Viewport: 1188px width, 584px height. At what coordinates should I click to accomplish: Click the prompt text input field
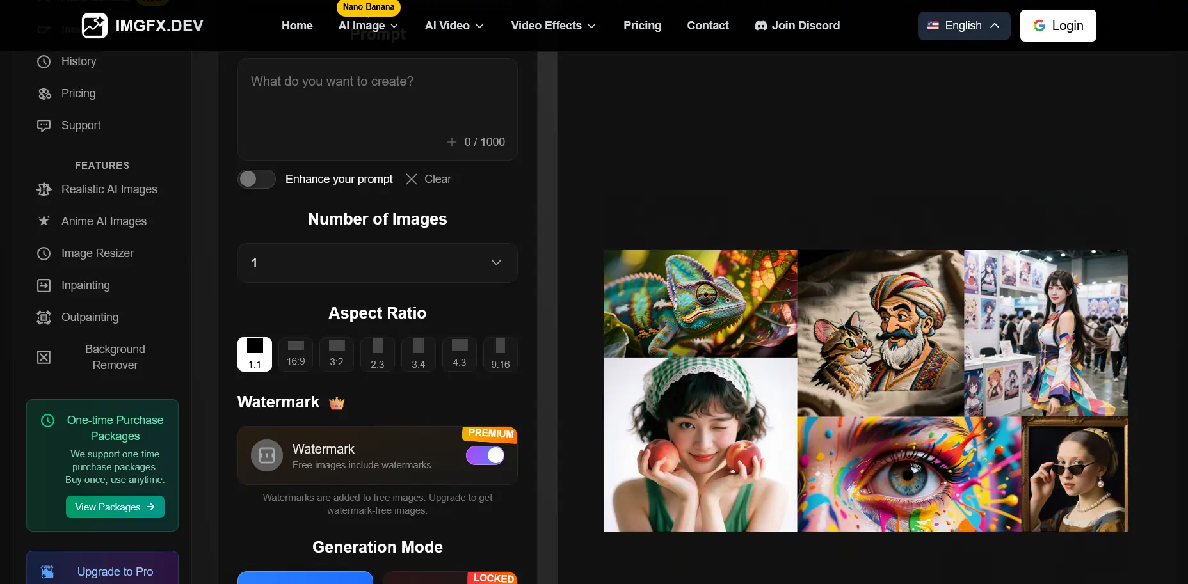tap(378, 109)
